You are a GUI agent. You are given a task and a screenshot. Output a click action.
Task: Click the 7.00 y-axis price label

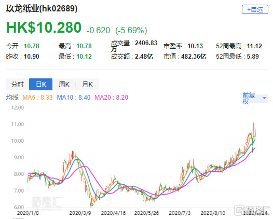pyautogui.click(x=19, y=191)
